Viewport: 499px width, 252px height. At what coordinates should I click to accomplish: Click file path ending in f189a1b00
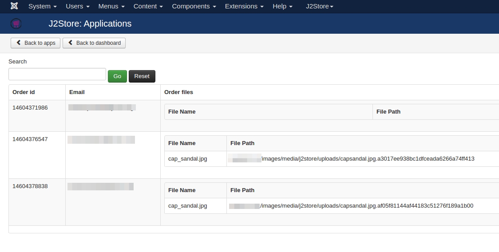tap(351, 206)
